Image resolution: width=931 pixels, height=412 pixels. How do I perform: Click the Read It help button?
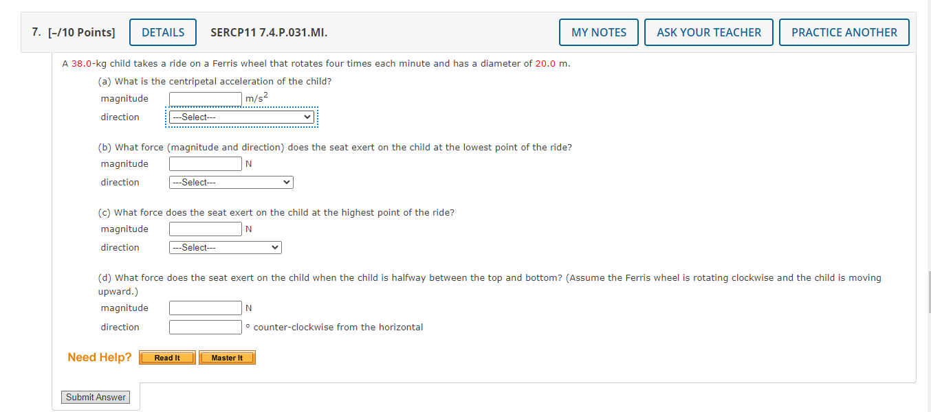tap(166, 357)
